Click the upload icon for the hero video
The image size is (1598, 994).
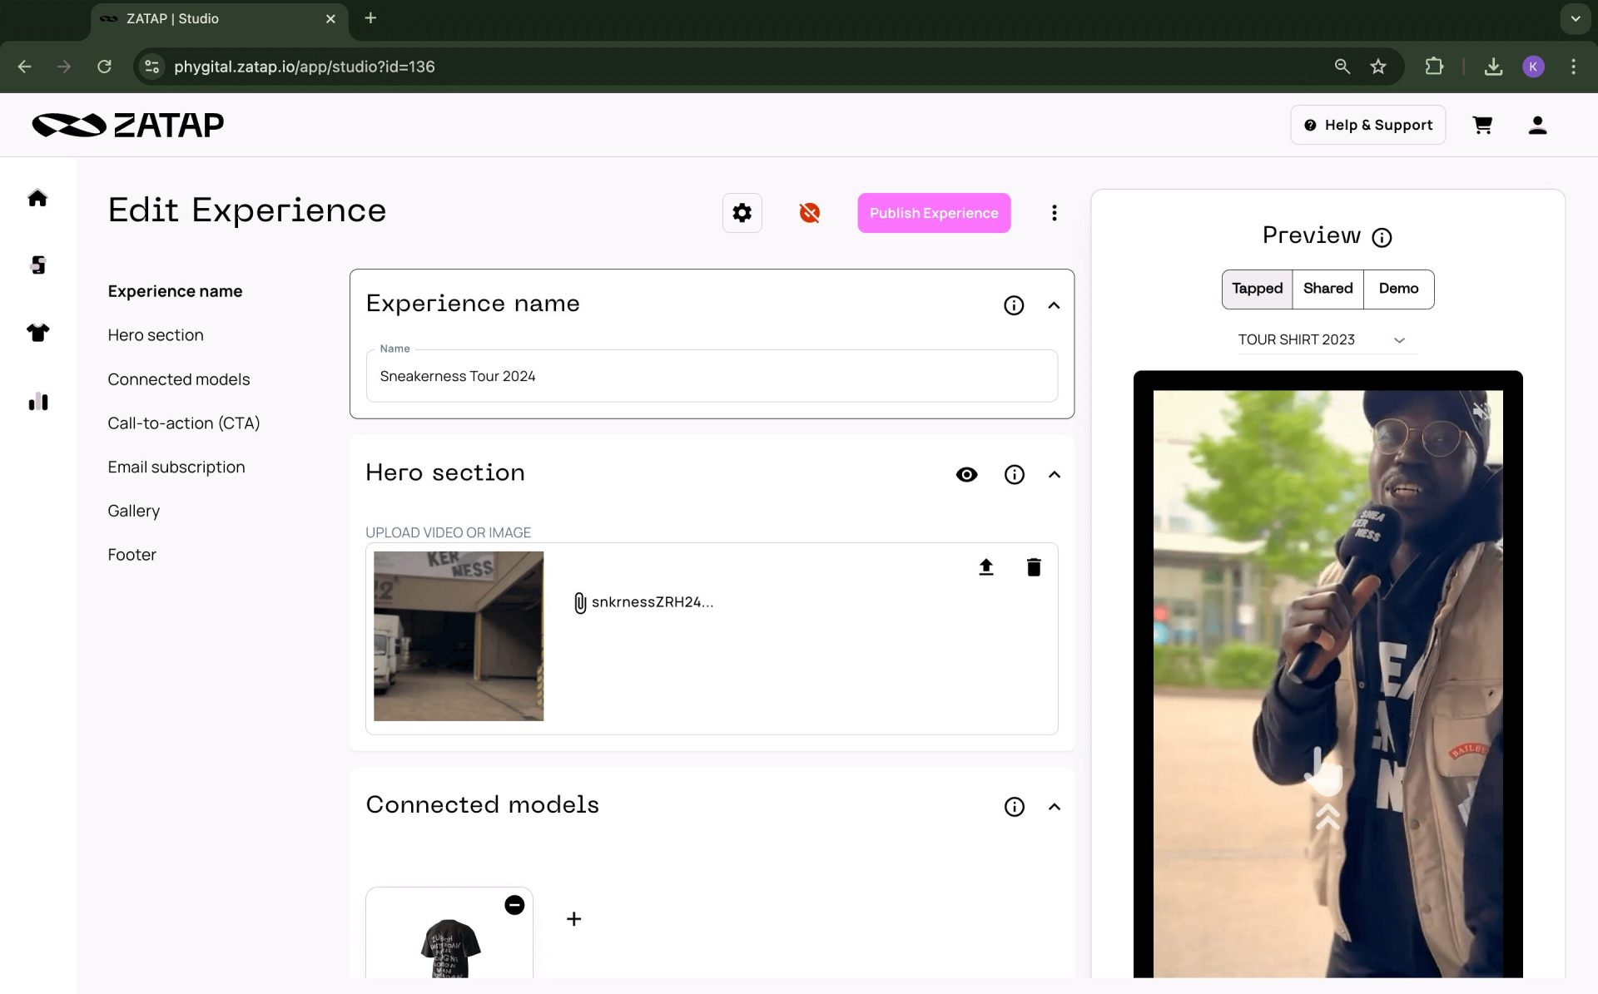click(985, 567)
